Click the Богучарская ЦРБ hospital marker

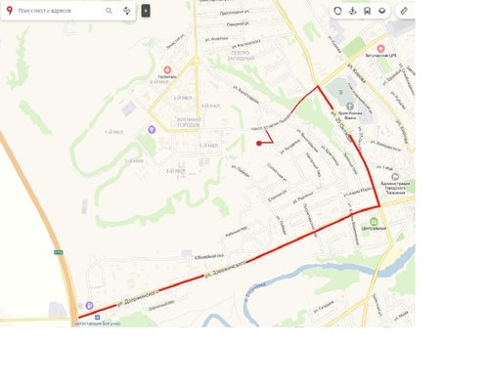pyautogui.click(x=380, y=49)
